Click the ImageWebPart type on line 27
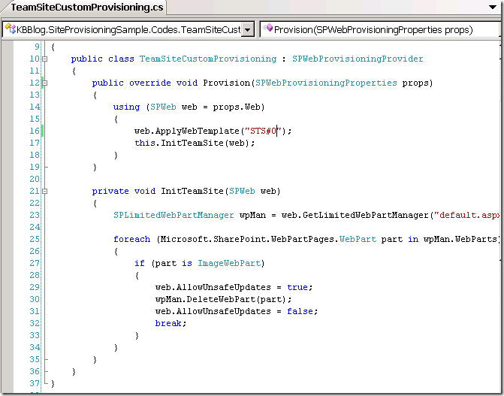Viewport: 504px width, 396px height. 228,263
